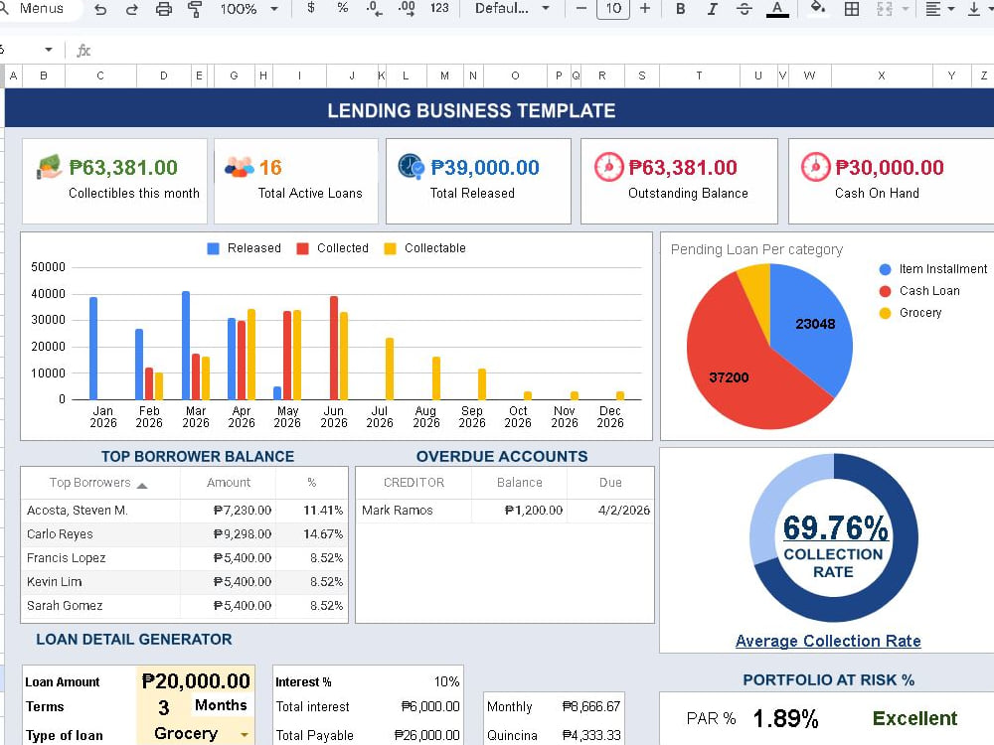Click the Cash On Hand timer icon

[815, 167]
